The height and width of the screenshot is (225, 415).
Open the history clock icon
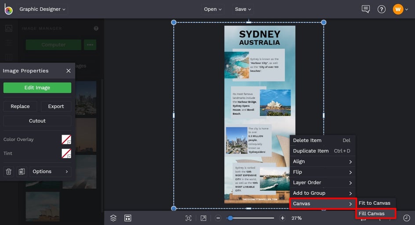pos(407,218)
